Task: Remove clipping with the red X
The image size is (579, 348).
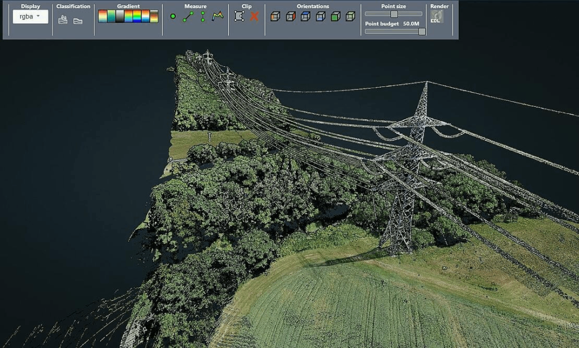Action: click(x=254, y=16)
